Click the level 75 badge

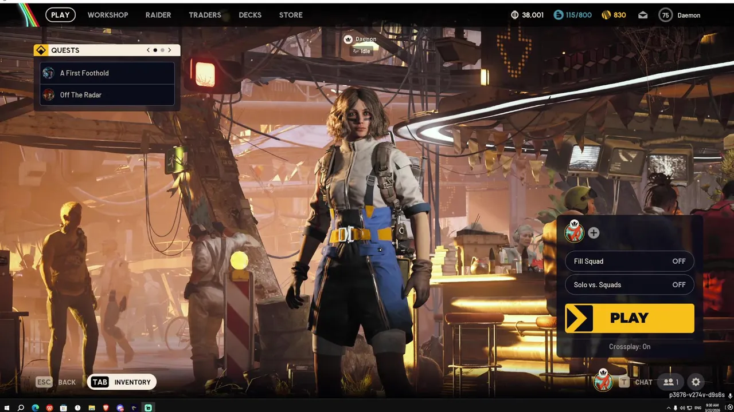666,15
